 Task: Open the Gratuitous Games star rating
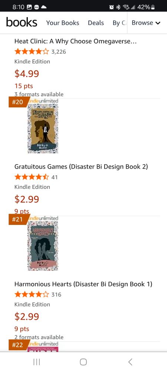[32, 177]
